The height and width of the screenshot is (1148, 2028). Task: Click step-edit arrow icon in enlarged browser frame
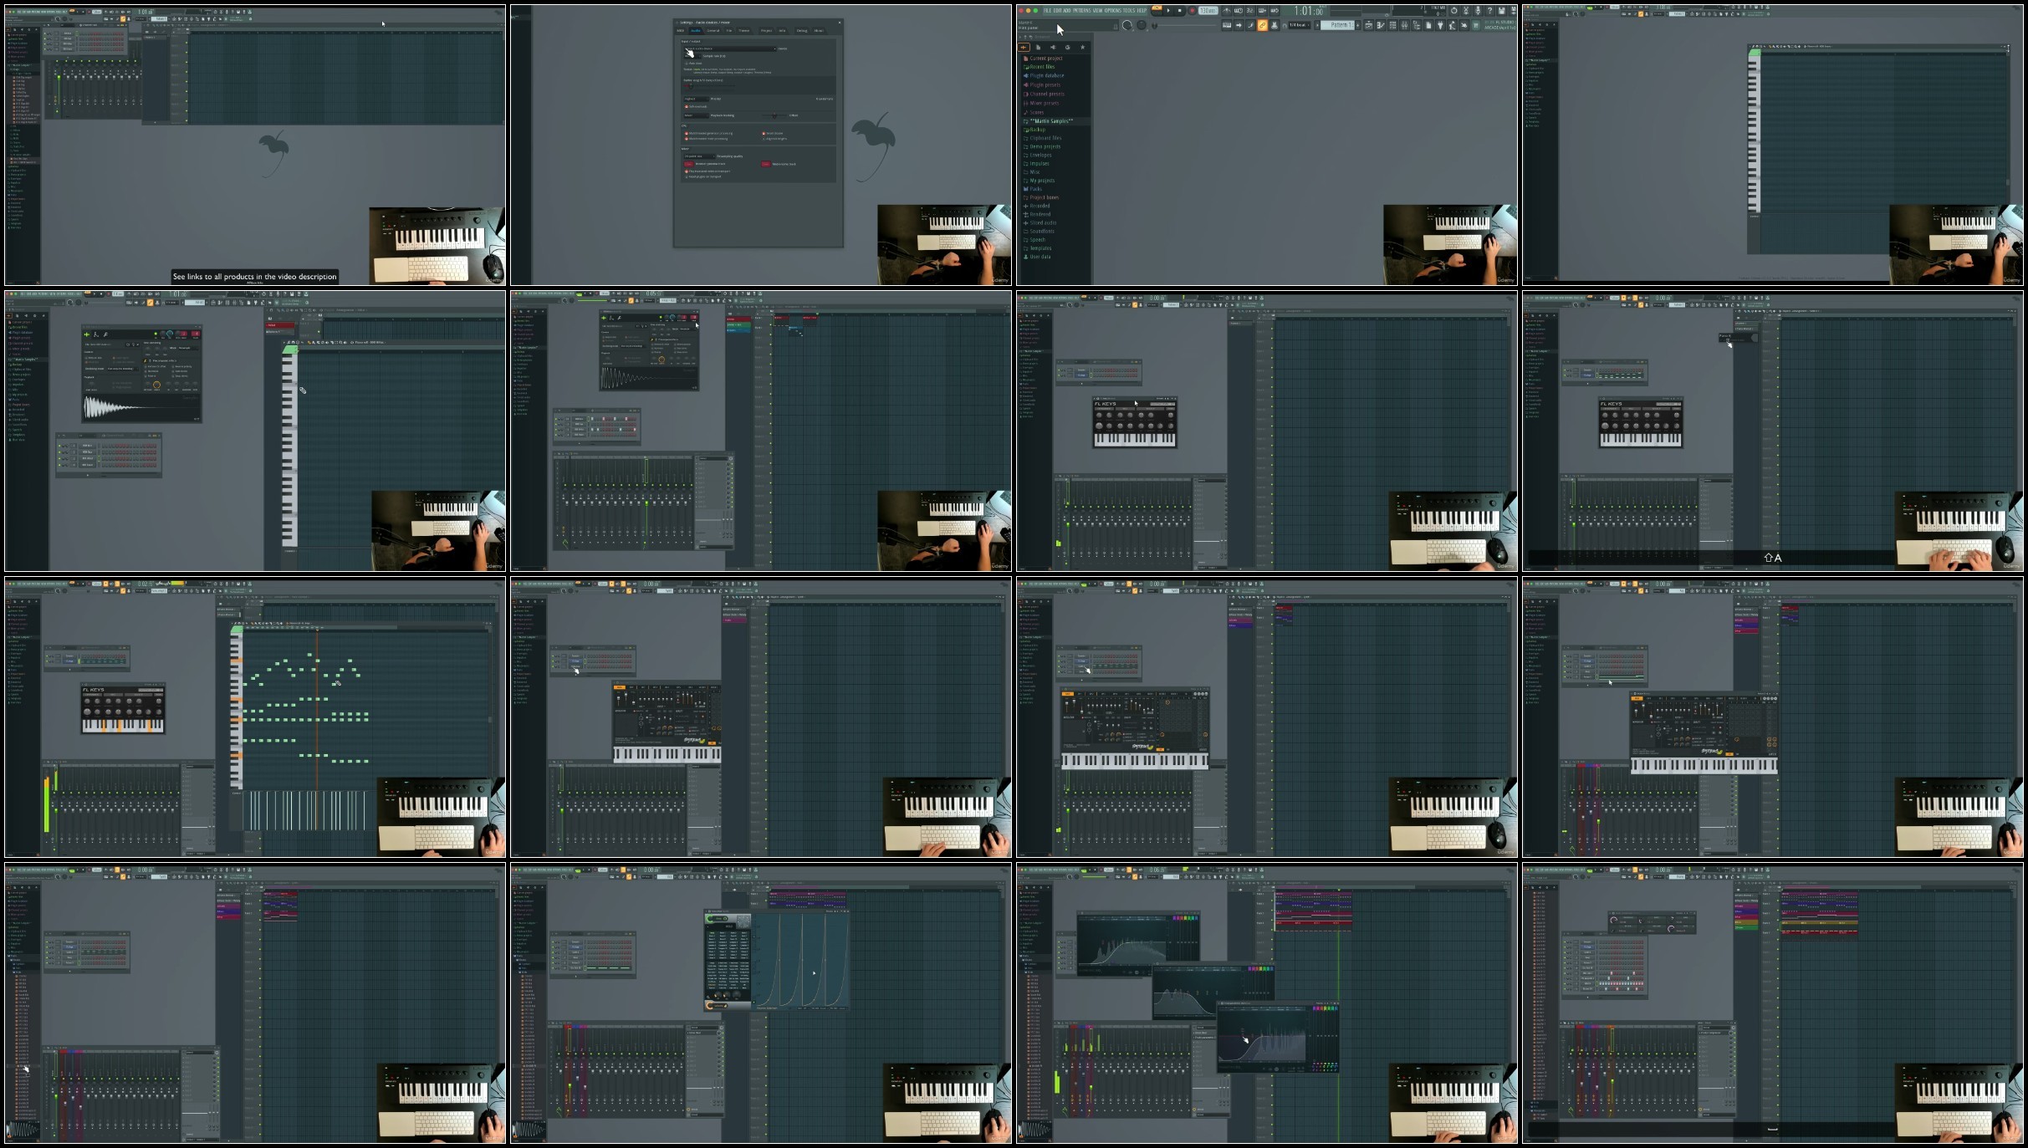pyautogui.click(x=1239, y=25)
